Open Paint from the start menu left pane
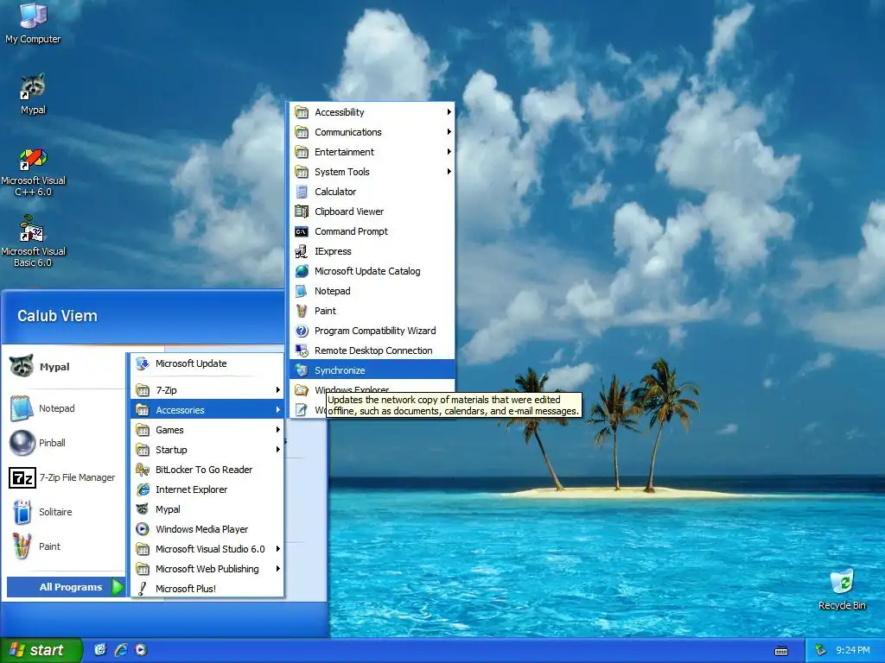885x663 pixels. [64, 546]
